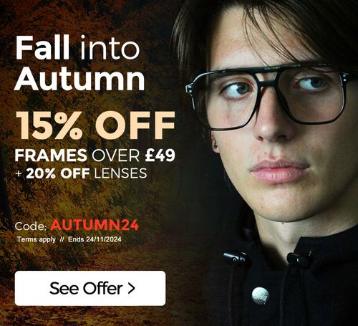The height and width of the screenshot is (326, 358).
Task: Click the left lens of the glasses
Action: pyautogui.click(x=233, y=102)
